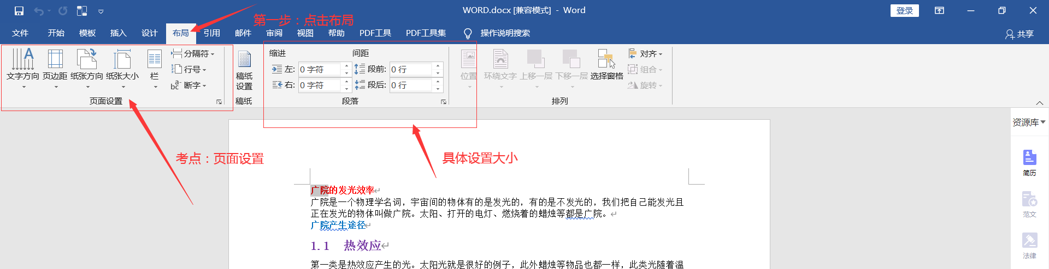This screenshot has height=269, width=1049.
Task: Switch to the 模板 tab
Action: (87, 33)
